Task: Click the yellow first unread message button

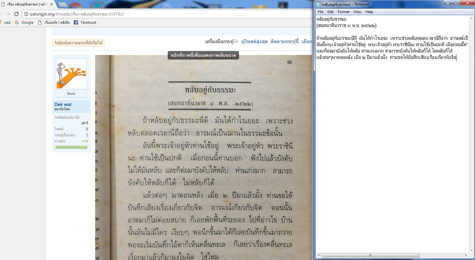Action: pos(79,43)
